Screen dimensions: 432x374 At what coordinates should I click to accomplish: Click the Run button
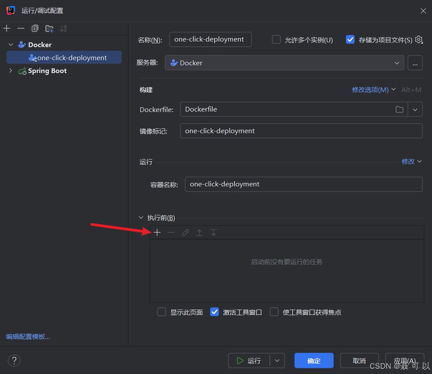pos(249,361)
